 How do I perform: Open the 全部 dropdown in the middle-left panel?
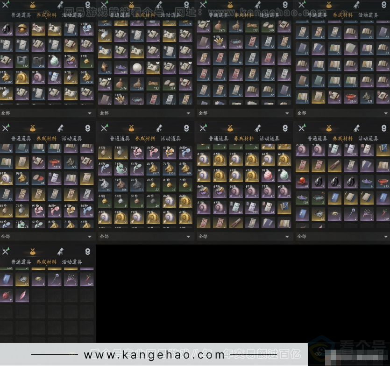pyautogui.click(x=90, y=237)
